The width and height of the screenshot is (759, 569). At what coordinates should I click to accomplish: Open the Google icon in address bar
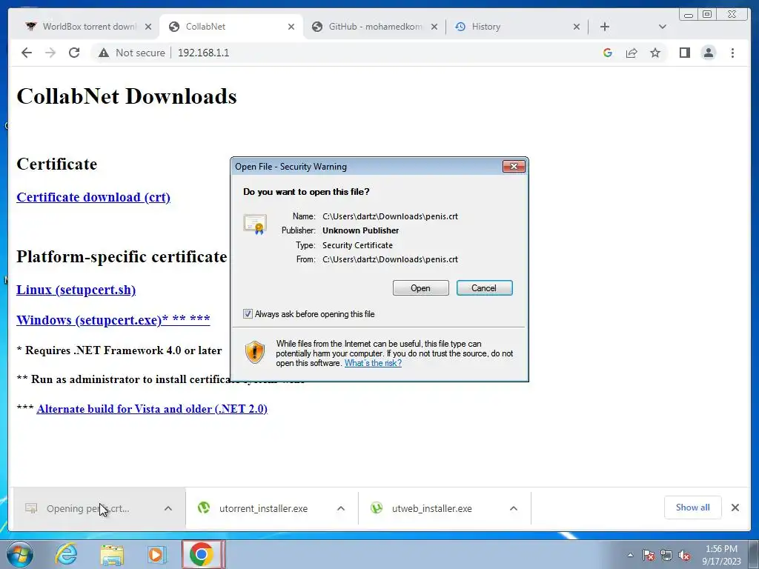[608, 53]
